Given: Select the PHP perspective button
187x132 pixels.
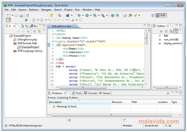Looking at the screenshot, I should 161,15.
